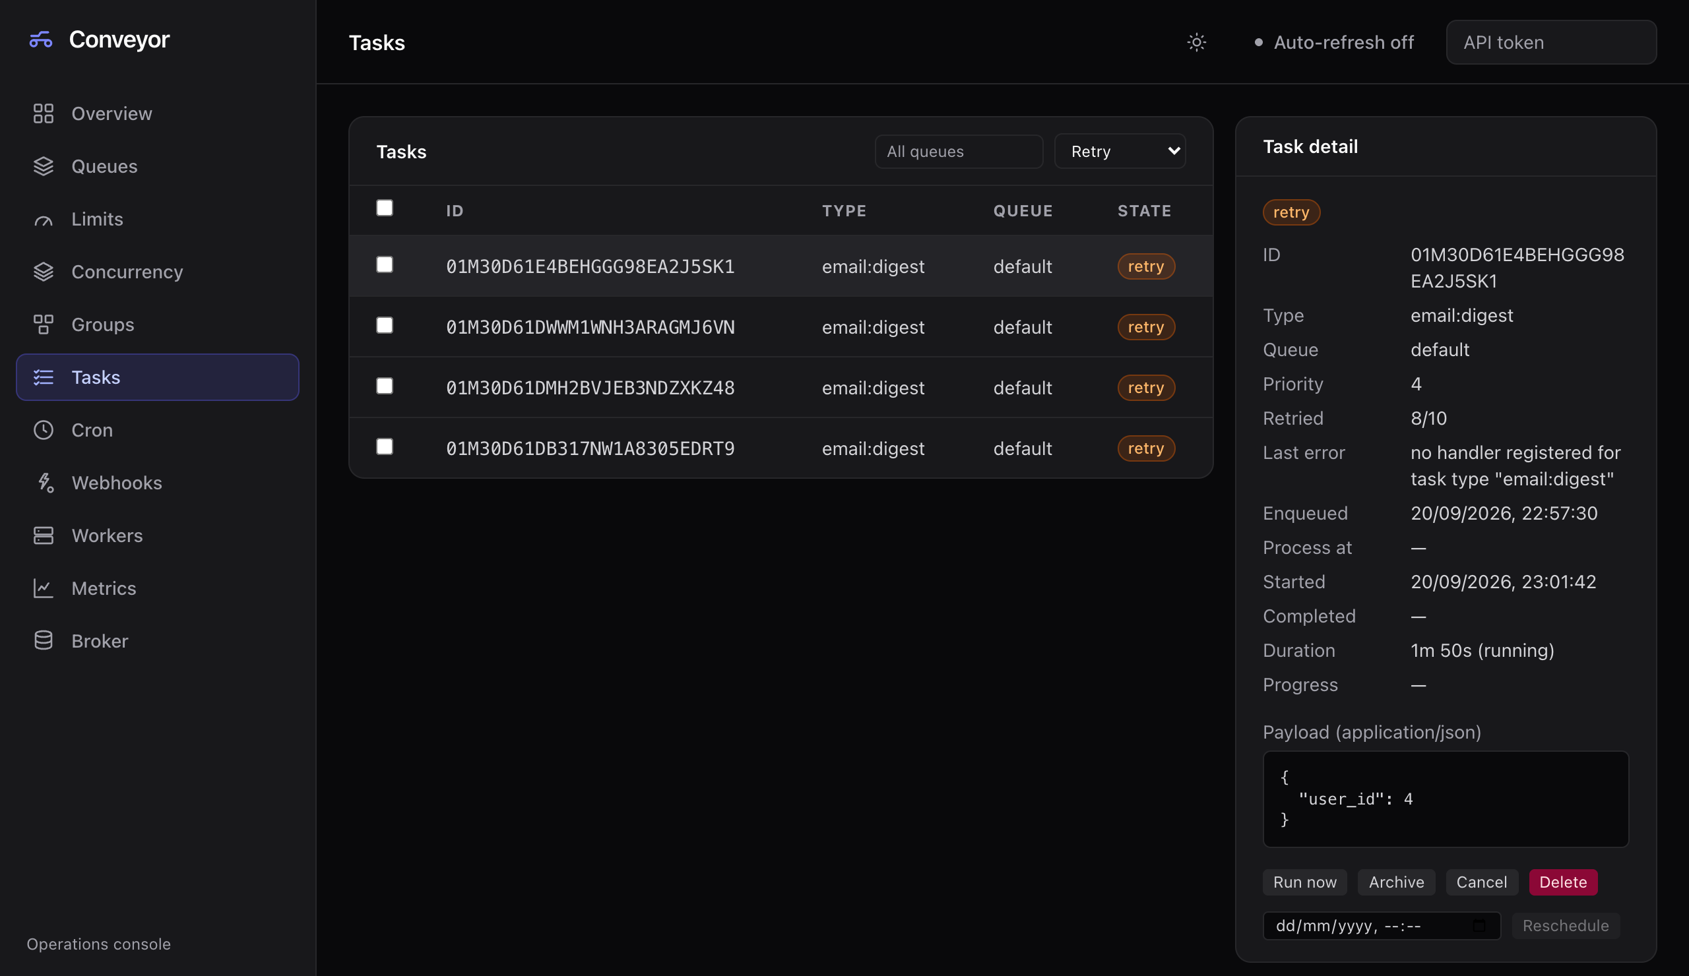Click the Overview grid icon
Viewport: 1689px width, 976px height.
tap(44, 114)
